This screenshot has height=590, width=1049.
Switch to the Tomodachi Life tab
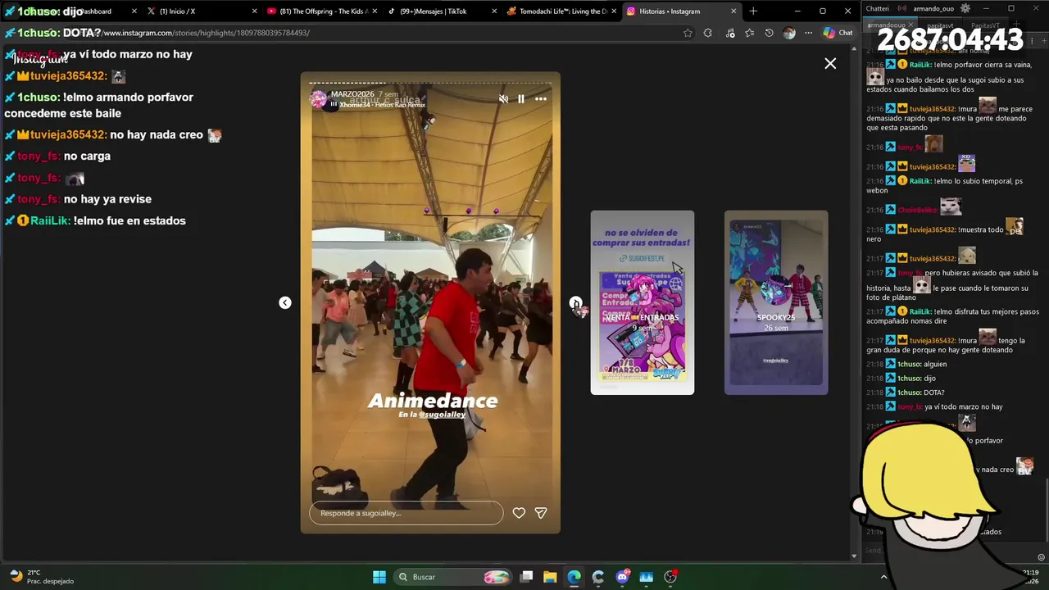pyautogui.click(x=562, y=11)
